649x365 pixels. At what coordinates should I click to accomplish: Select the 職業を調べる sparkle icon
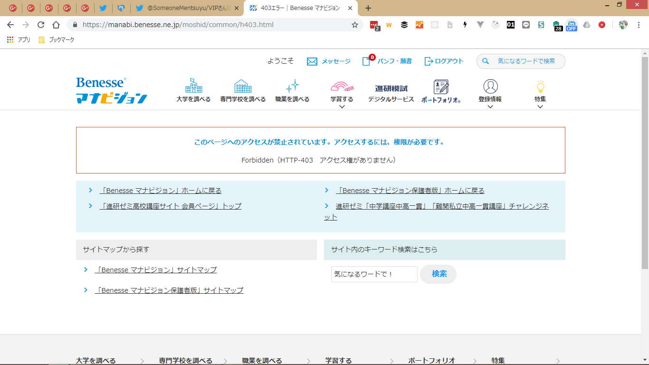pos(292,86)
